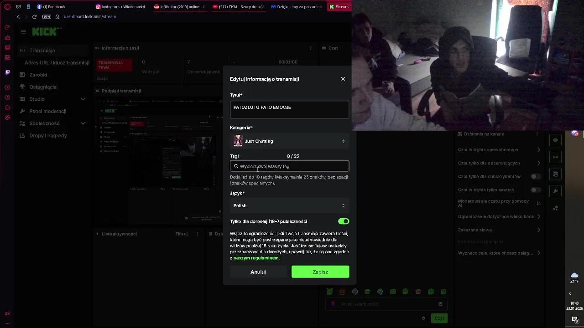Open the naszym regulaminem link
This screenshot has height=328, width=584.
(x=256, y=258)
